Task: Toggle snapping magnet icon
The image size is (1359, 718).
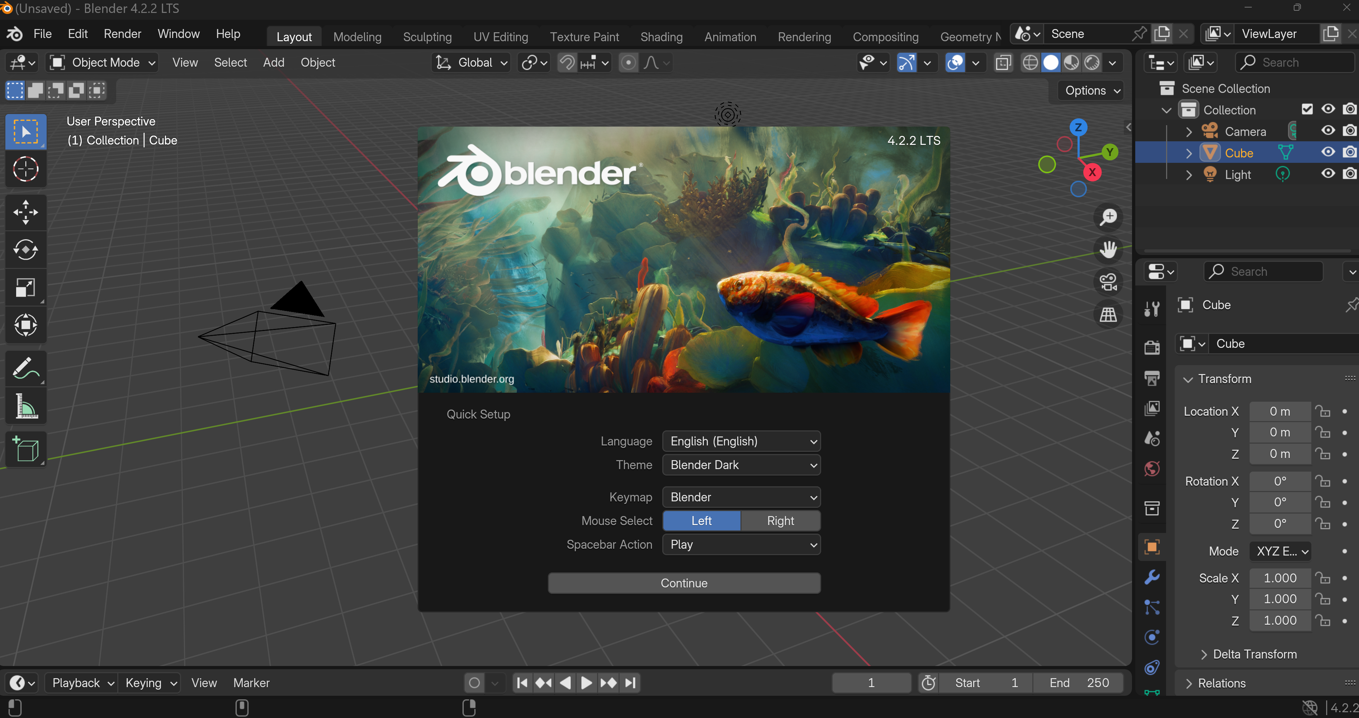Action: (567, 63)
